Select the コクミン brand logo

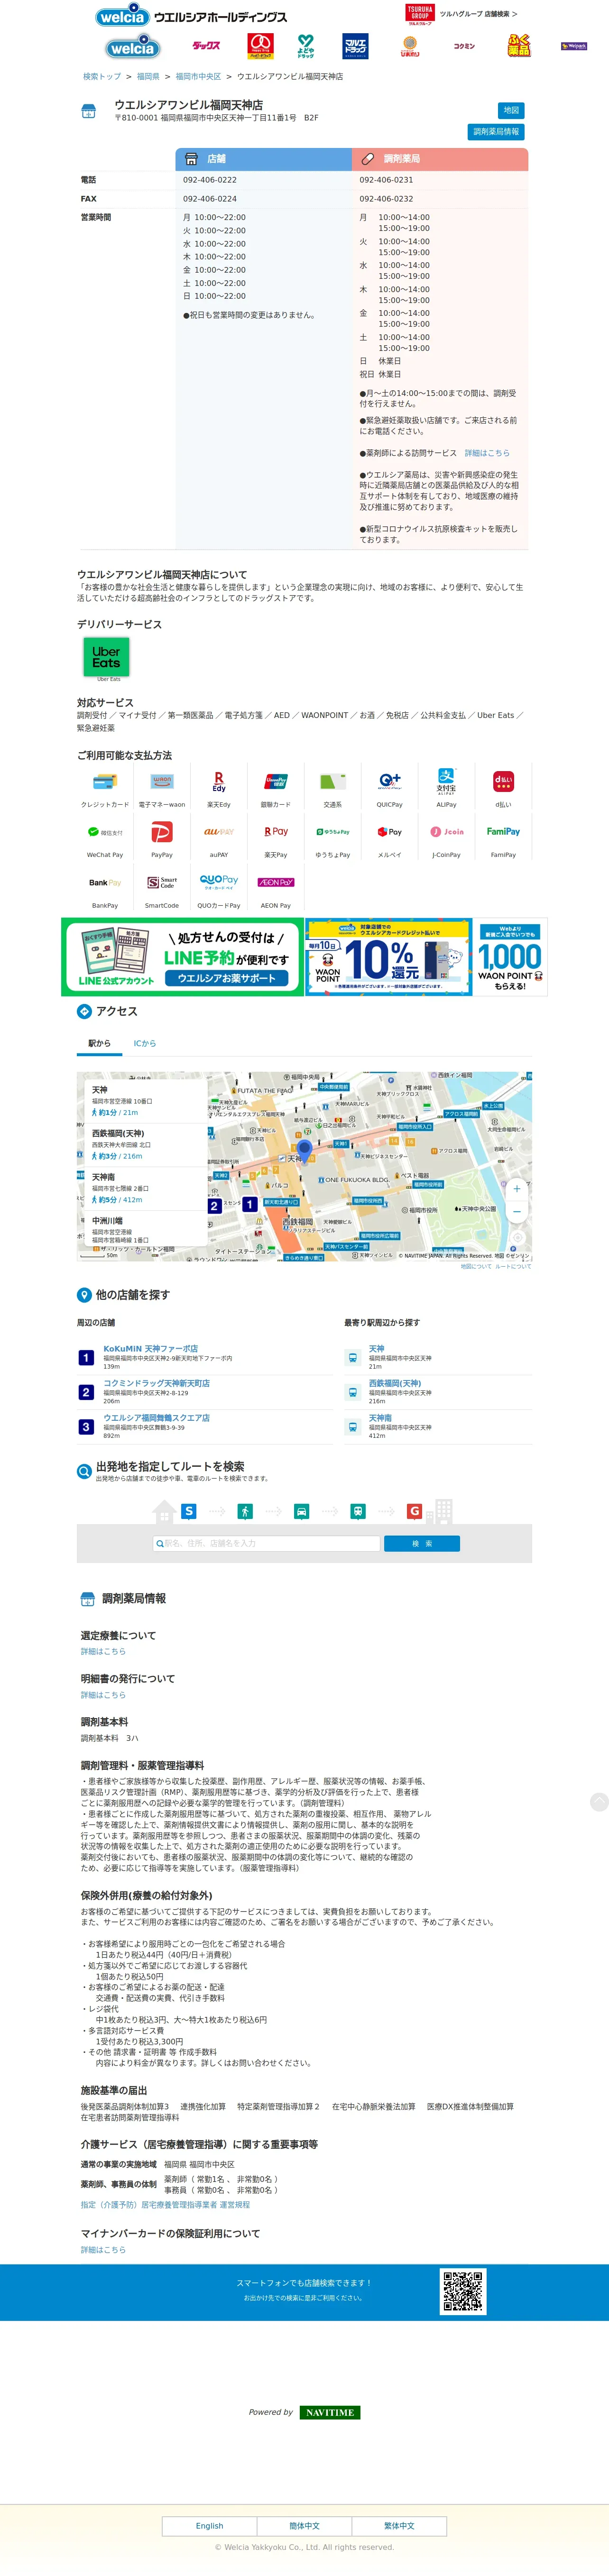pos(464,46)
